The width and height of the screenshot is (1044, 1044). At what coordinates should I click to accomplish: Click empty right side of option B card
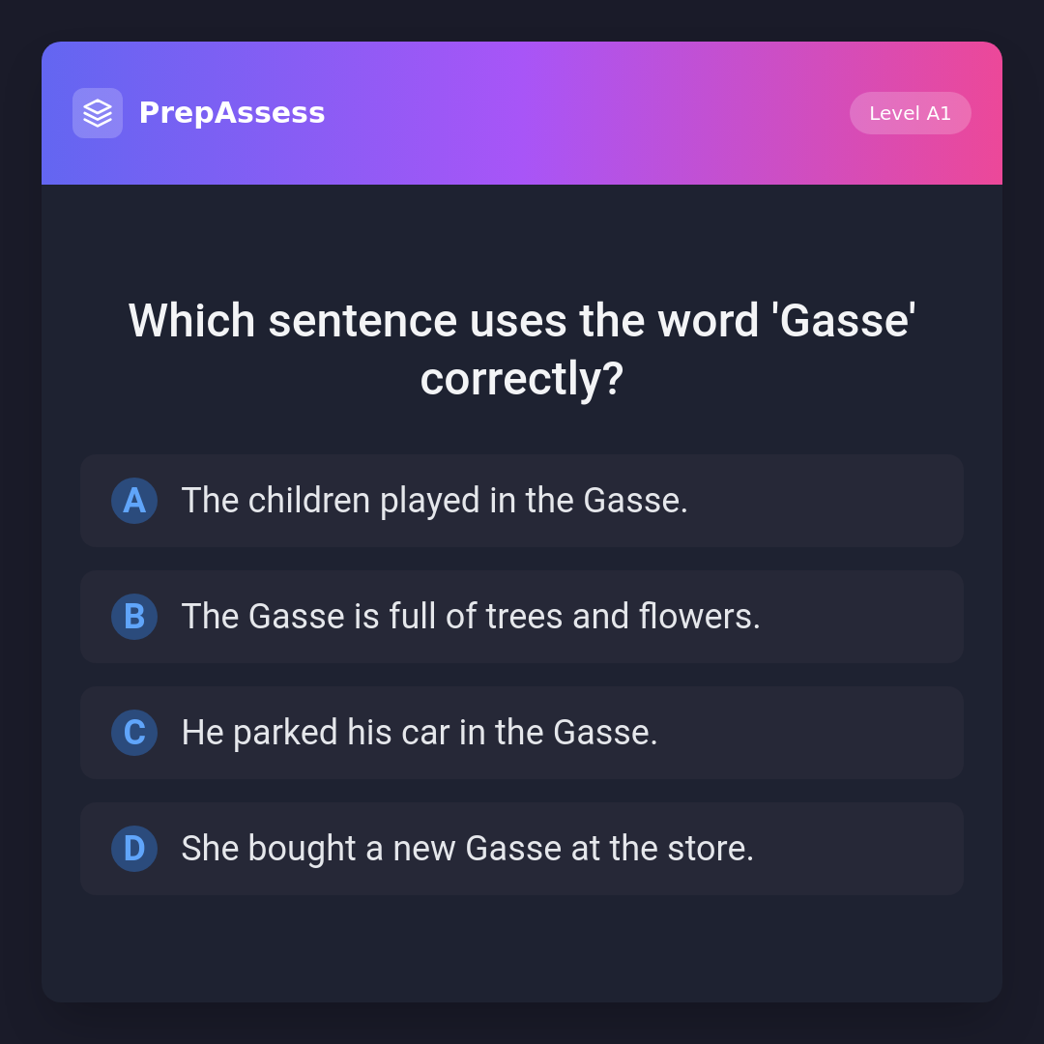pyautogui.click(x=870, y=617)
